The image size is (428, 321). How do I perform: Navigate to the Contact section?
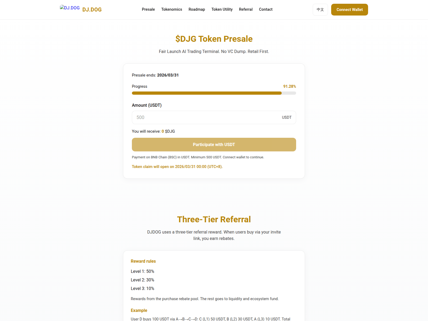266,9
